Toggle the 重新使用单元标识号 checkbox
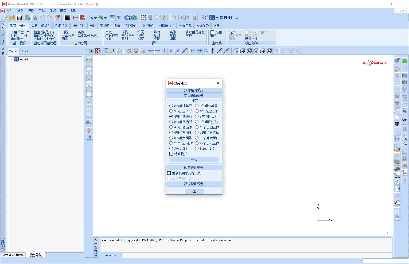The height and width of the screenshot is (264, 409). 169,173
